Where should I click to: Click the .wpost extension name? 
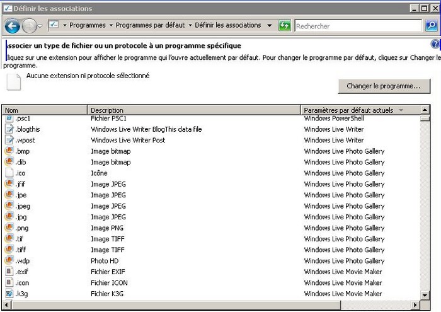coord(25,140)
